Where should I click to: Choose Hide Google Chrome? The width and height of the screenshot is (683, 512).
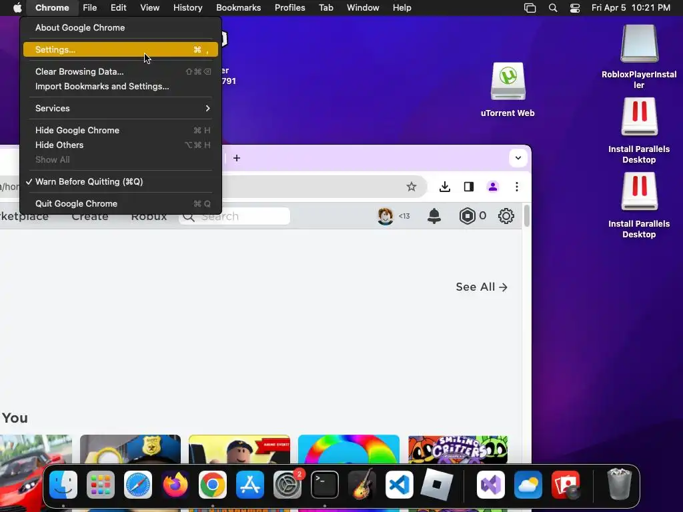pos(121,130)
